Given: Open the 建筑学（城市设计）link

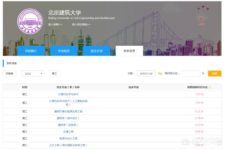Looking at the screenshot, I should pyautogui.click(x=68, y=118).
